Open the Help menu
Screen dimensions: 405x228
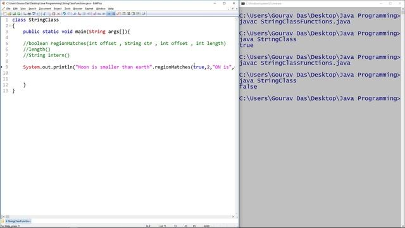coord(111,9)
